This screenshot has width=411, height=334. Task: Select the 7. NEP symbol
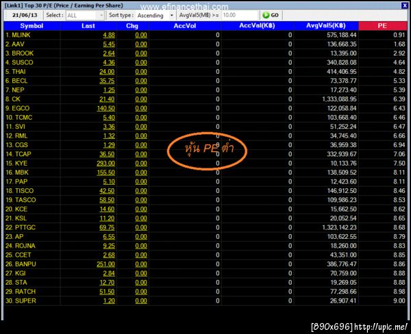pyautogui.click(x=14, y=90)
